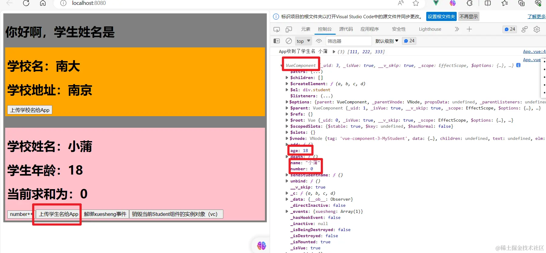Click the "_isMounted: true" console row
The height and width of the screenshot is (253, 546).
click(x=310, y=242)
